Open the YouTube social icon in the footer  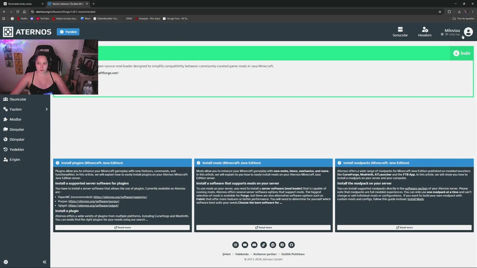point(245,245)
